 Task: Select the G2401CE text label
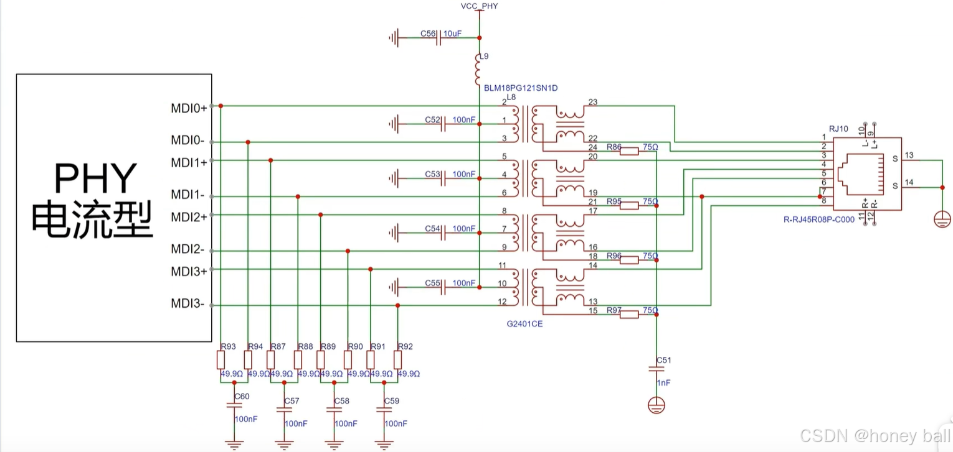tap(525, 324)
